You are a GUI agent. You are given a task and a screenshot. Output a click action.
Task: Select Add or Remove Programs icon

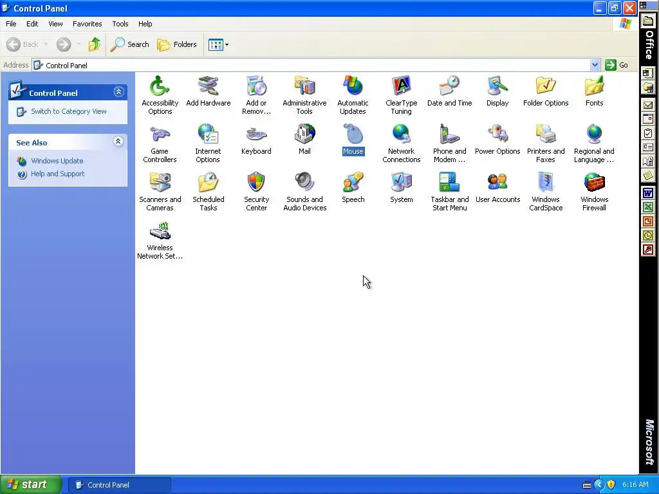click(256, 86)
